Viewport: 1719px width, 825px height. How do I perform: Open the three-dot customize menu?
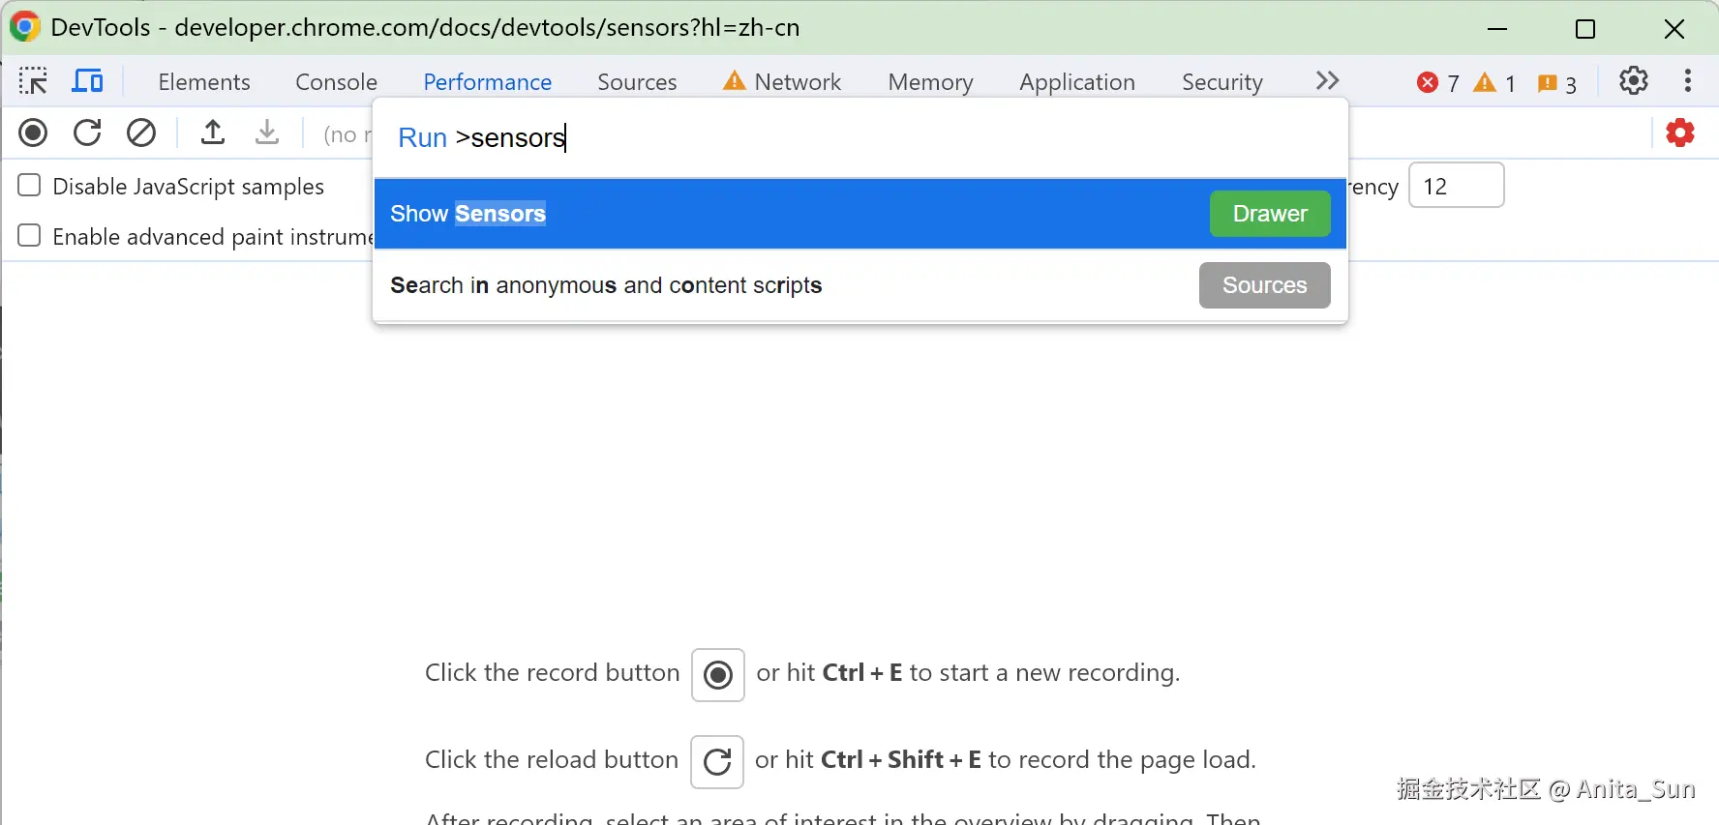pyautogui.click(x=1687, y=81)
